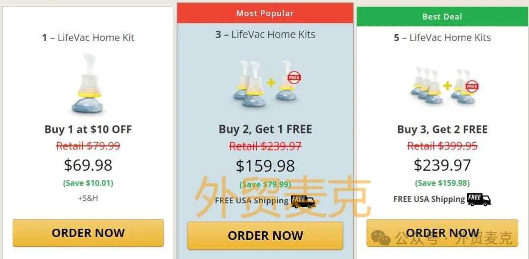Select the five-kit product image

pos(444,86)
